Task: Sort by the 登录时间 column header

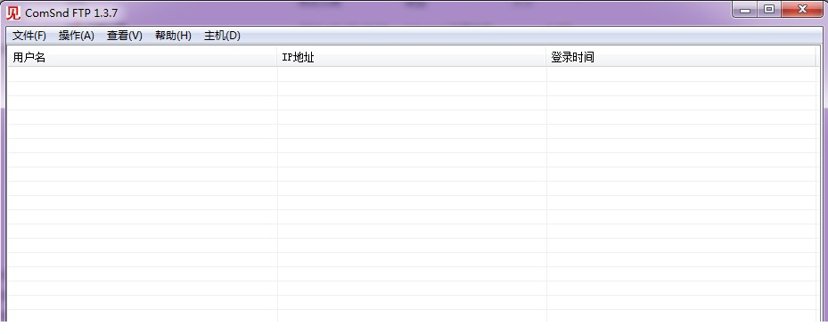Action: [681, 58]
